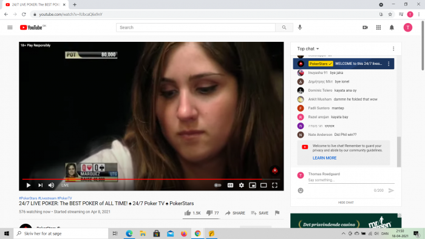Open the #PokerTV hashtag link
The image size is (425, 239).
[64, 198]
